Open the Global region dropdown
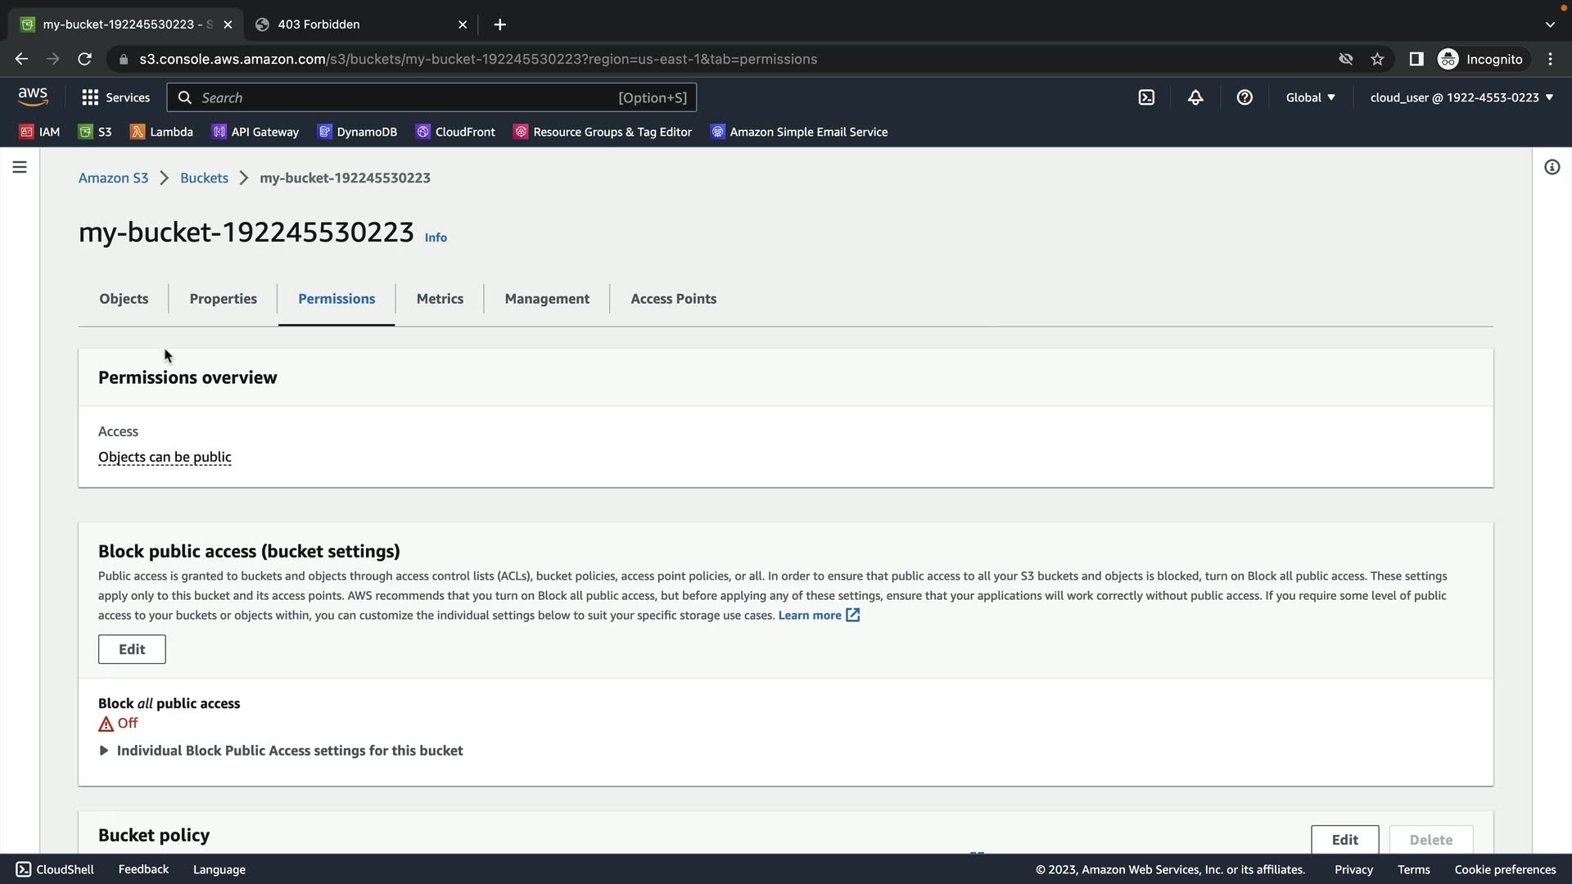 [x=1310, y=97]
